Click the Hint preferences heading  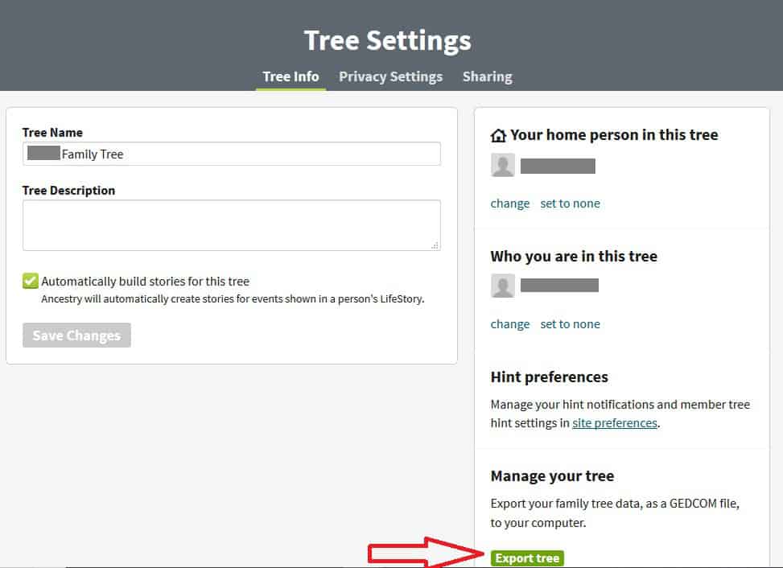pyautogui.click(x=550, y=377)
